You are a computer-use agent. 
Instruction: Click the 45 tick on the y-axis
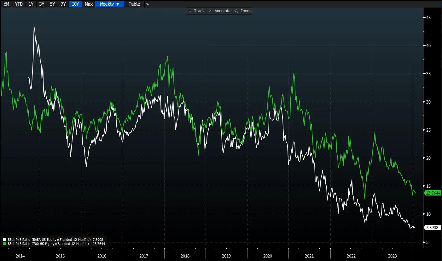(x=428, y=18)
